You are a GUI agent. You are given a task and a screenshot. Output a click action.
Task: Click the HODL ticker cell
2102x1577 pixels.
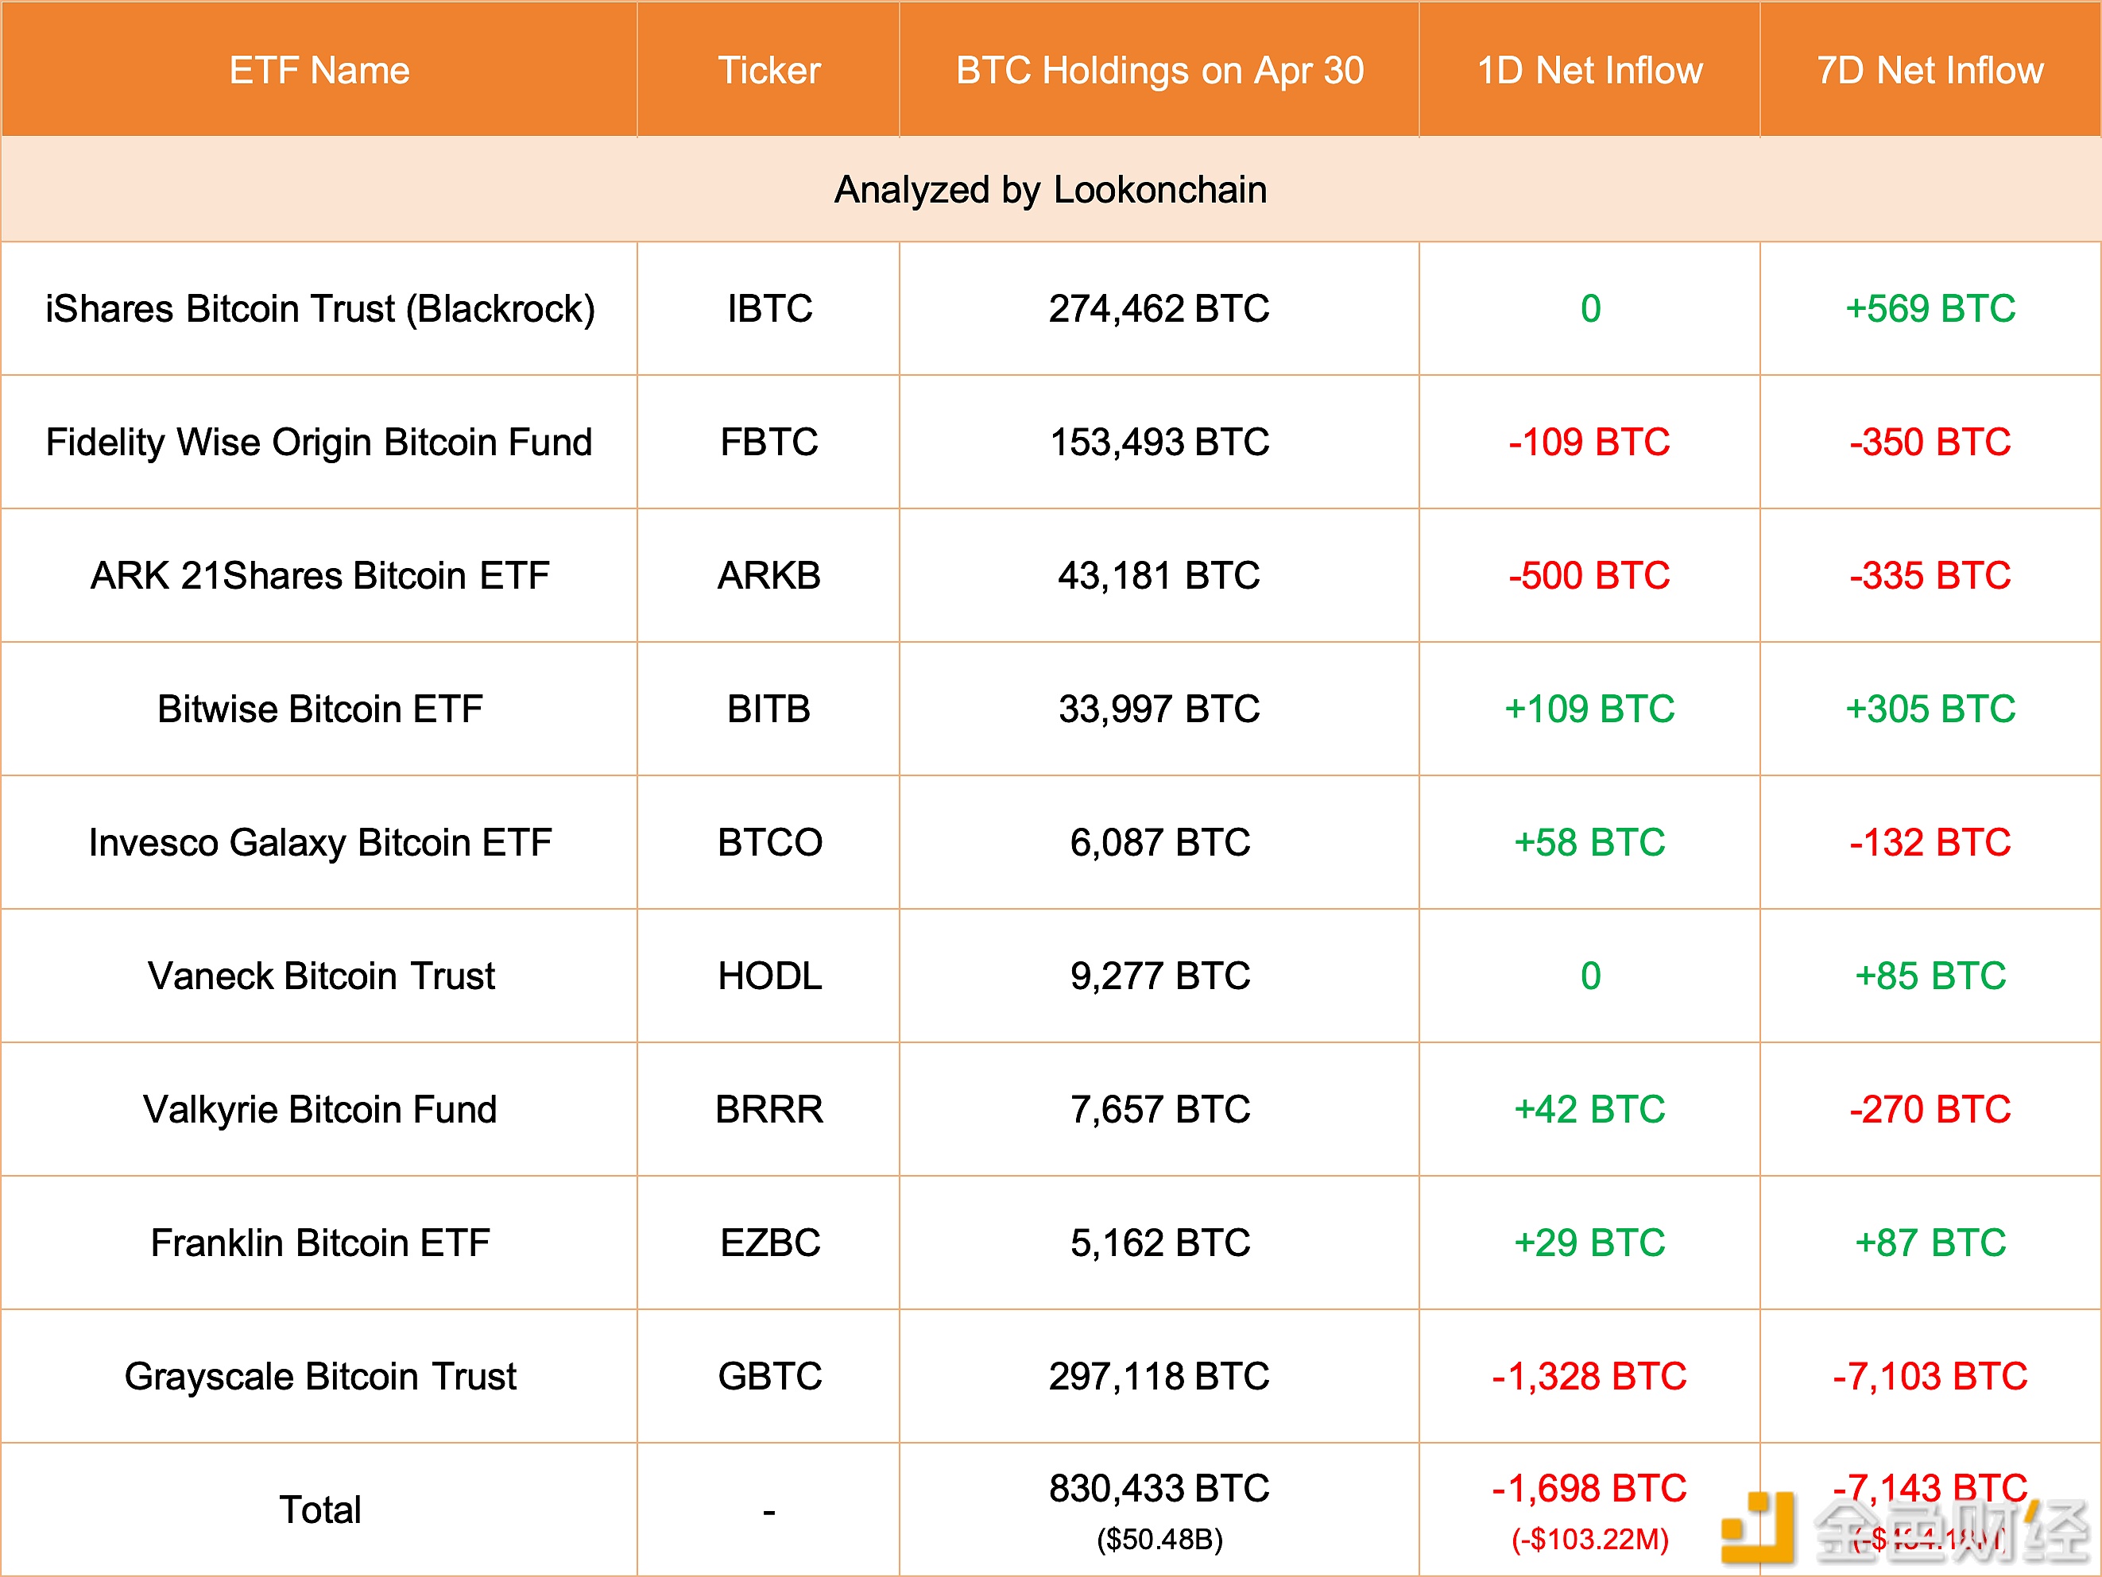pos(768,976)
